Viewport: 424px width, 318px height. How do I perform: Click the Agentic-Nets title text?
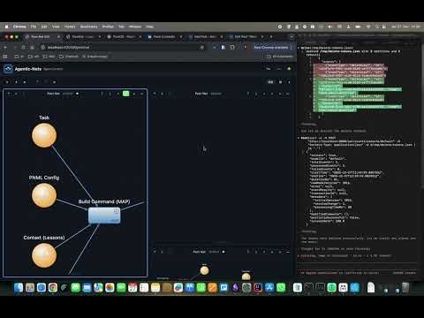click(x=28, y=69)
